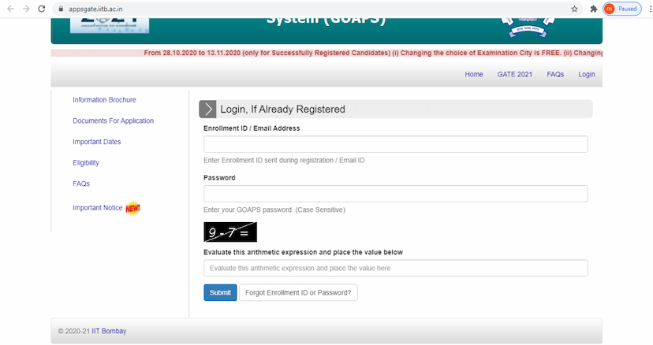Viewport: 653px width, 345px height.
Task: Click the browser forward arrow
Action: tap(27, 9)
